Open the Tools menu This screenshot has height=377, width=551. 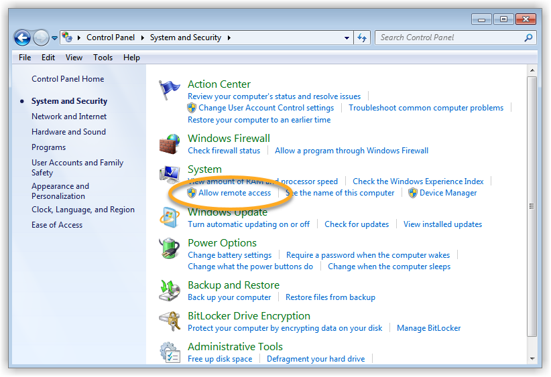pyautogui.click(x=103, y=58)
